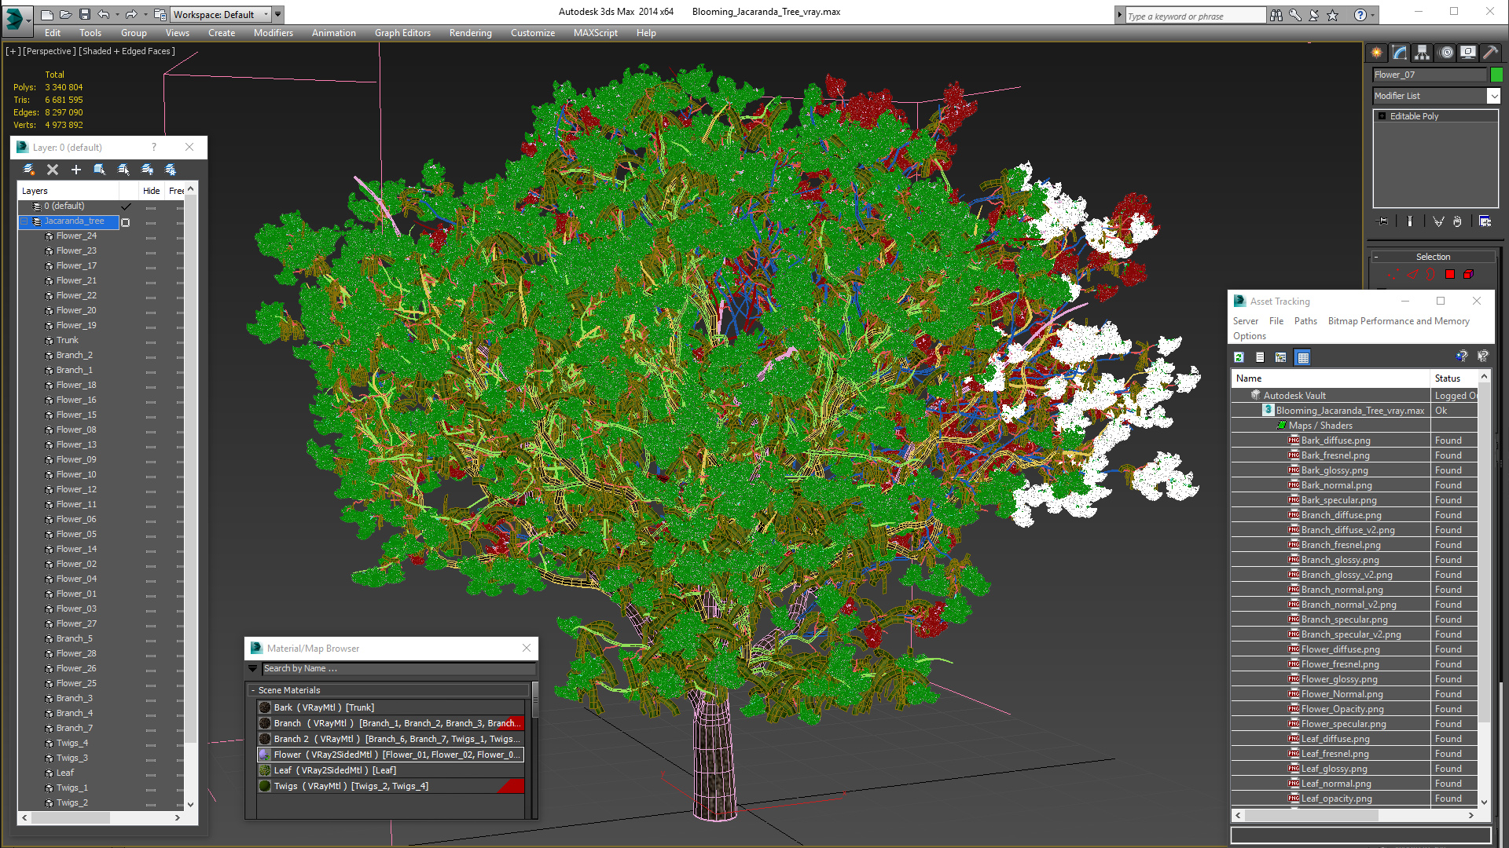Click the Create New Layer icon
This screenshot has height=848, width=1509.
point(29,170)
